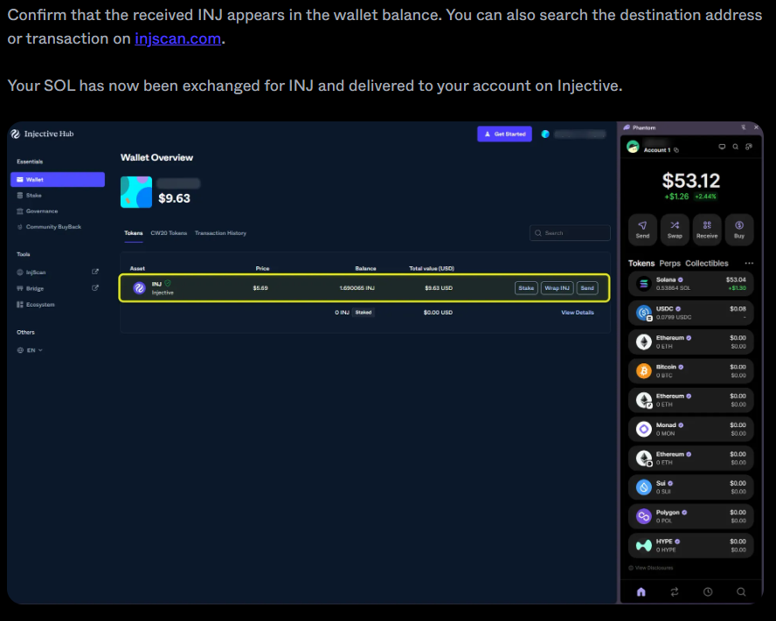
Task: Click the View Disclosures link
Action: tap(651, 568)
